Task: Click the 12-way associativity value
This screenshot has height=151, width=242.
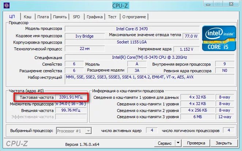Action: tap(225, 117)
